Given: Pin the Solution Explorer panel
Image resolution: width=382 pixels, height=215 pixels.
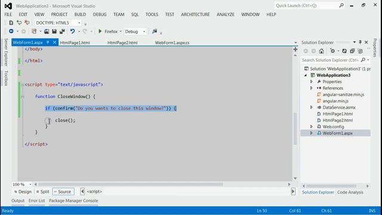Looking at the screenshot, I should [360, 42].
